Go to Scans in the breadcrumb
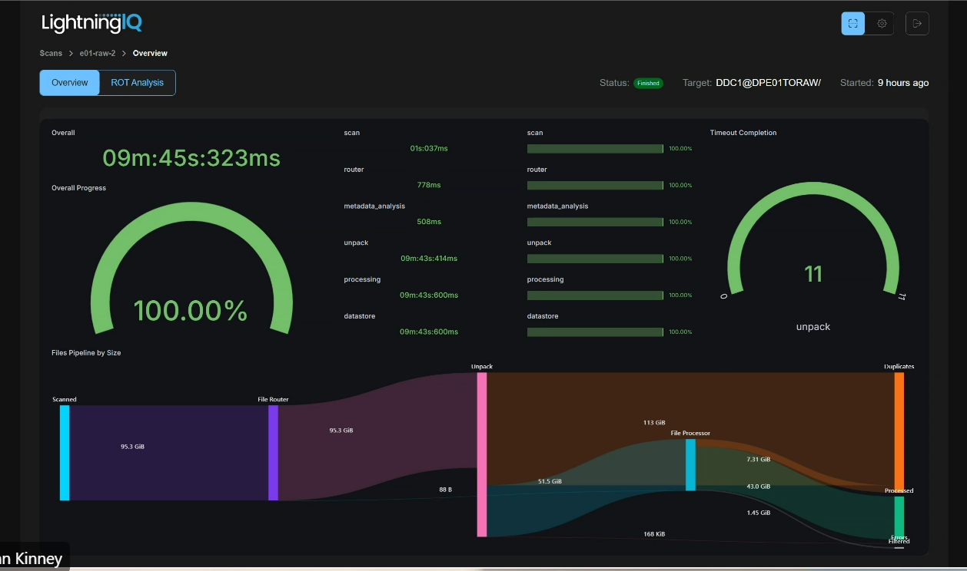This screenshot has height=571, width=967. [x=51, y=54]
